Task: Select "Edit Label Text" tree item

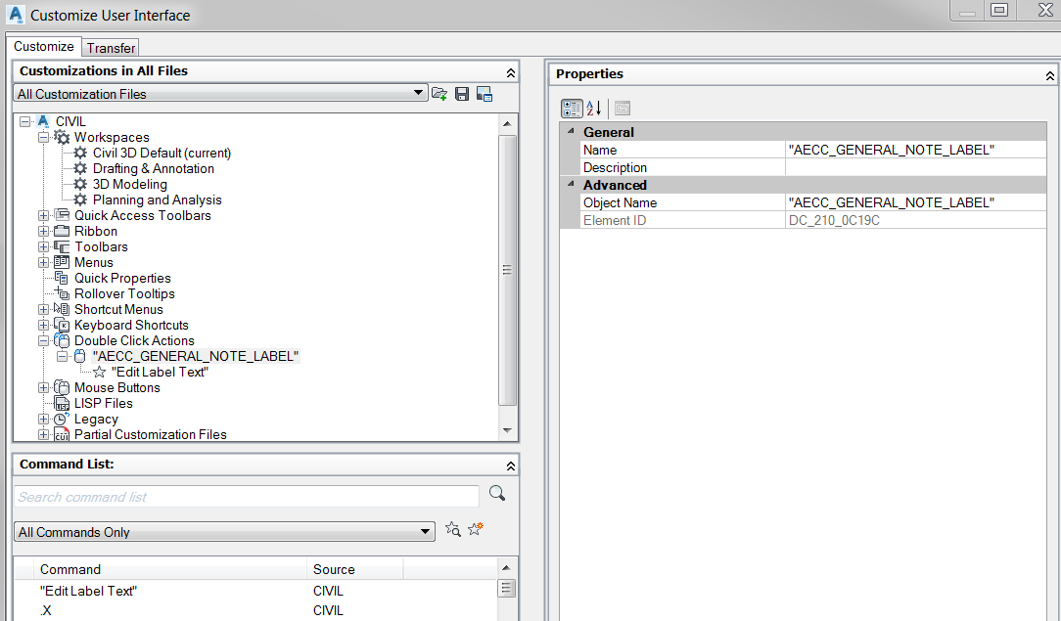Action: pos(160,372)
